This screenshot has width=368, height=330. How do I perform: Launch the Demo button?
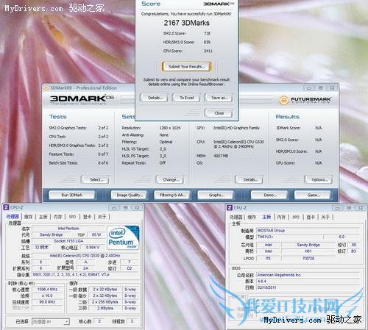point(269,195)
